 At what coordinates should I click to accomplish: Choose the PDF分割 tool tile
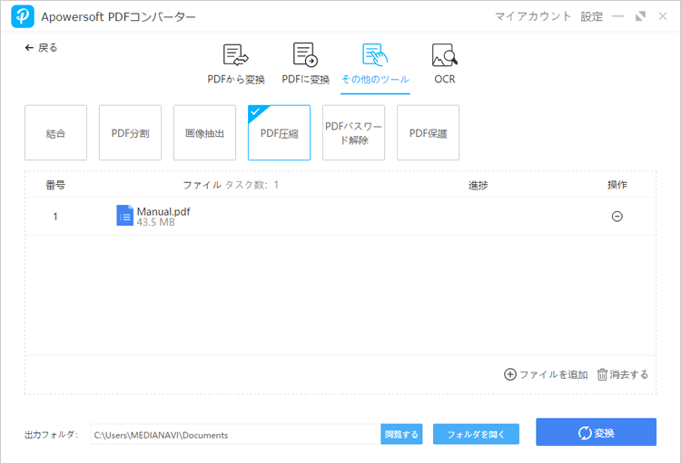130,132
